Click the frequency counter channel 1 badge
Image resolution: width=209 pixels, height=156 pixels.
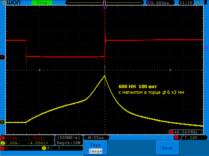click(172, 132)
